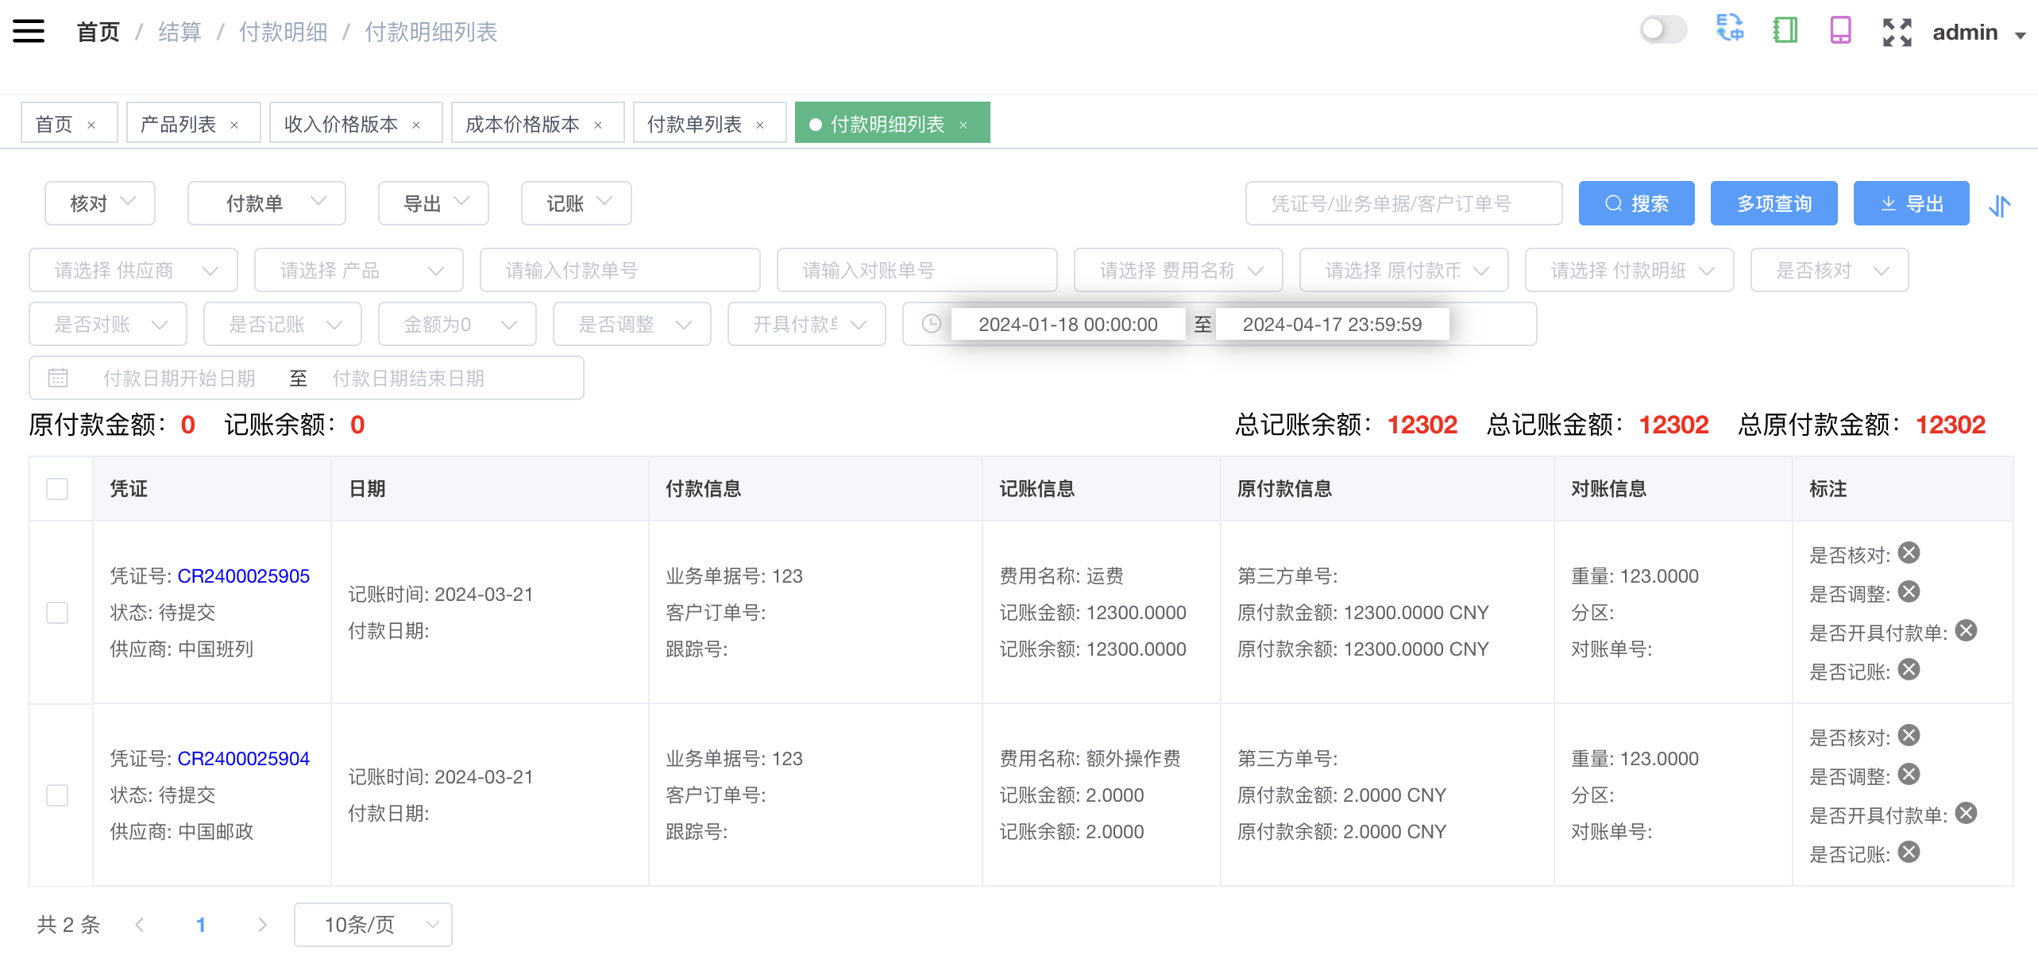The height and width of the screenshot is (970, 2038).
Task: Expand the 核对 action dropdown
Action: pyautogui.click(x=99, y=203)
